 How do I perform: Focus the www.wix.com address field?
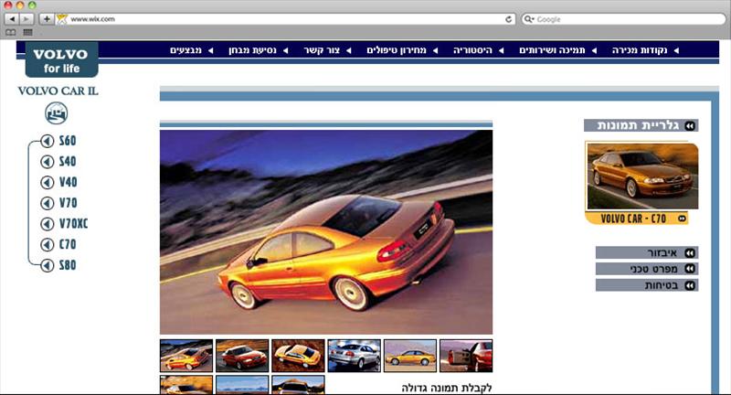point(285,19)
